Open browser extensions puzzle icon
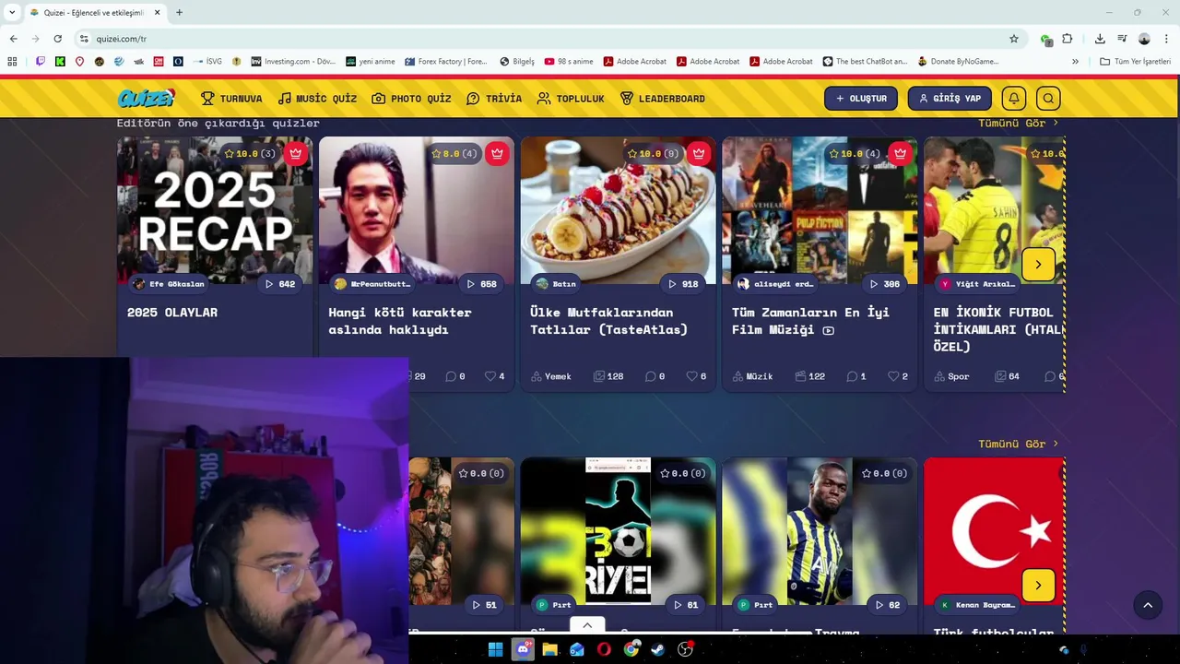The height and width of the screenshot is (664, 1180). 1068,39
